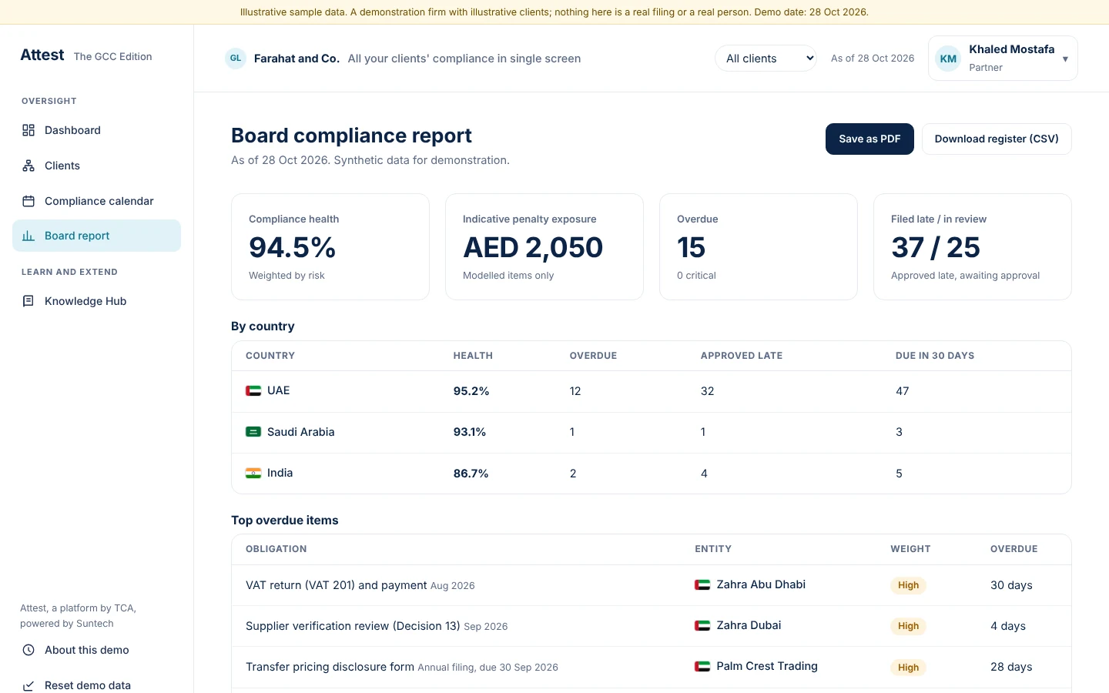Image resolution: width=1109 pixels, height=693 pixels.
Task: Click the flag beside Zahra Abu Dhabi
Action: (702, 584)
